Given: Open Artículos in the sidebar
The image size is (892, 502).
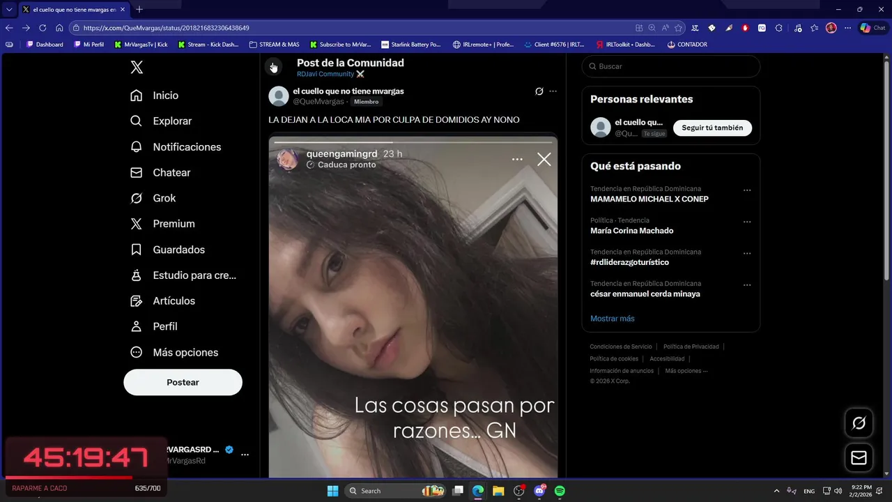Looking at the screenshot, I should 163,301.
